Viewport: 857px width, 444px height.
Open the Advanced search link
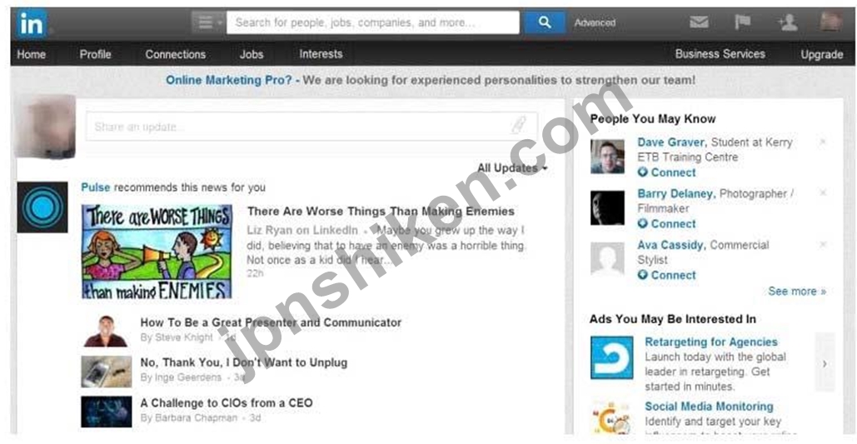595,22
